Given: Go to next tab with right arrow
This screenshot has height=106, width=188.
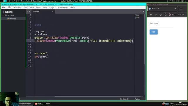Looking at the screenshot, I should click(29, 11).
